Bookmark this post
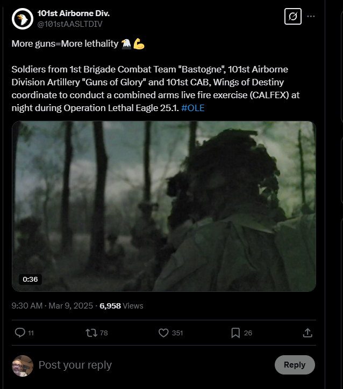Image resolution: width=343 pixels, height=389 pixels. tap(235, 333)
